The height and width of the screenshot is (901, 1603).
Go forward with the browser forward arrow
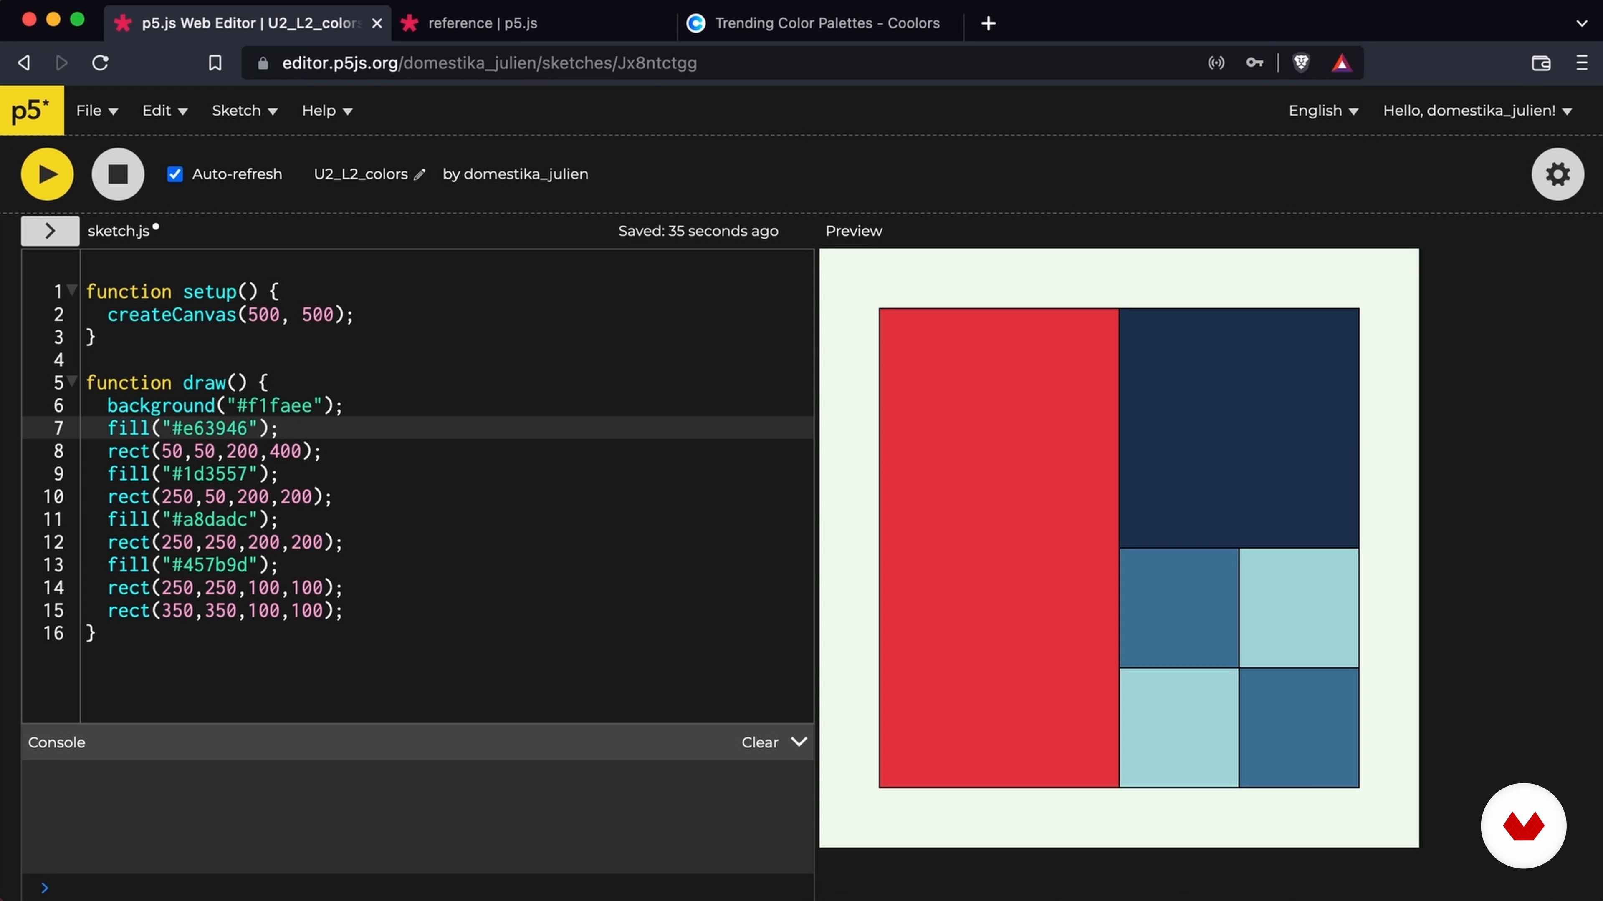click(61, 63)
